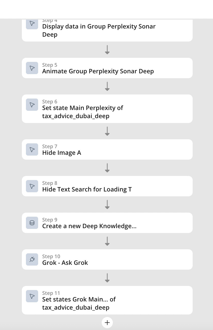Viewport: 213px width, 330px height.
Task: Click the cursor icon on Step 4
Action: [x=32, y=24]
